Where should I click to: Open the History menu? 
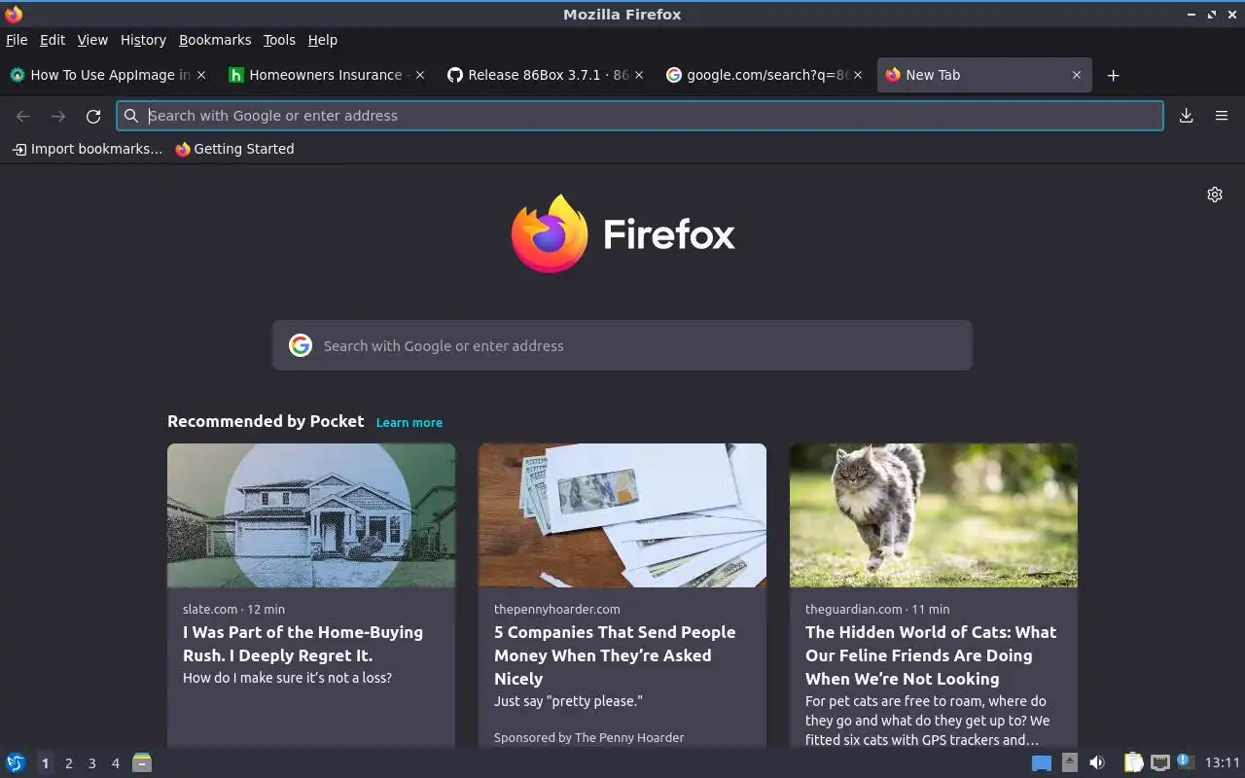click(143, 40)
